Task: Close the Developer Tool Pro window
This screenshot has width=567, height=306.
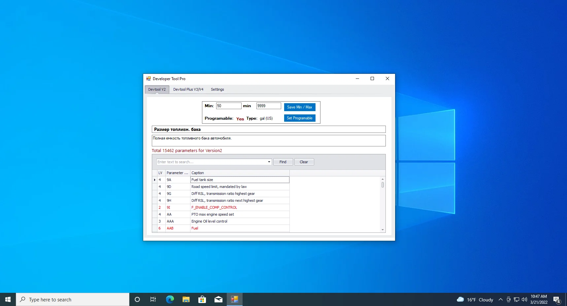Action: tap(387, 78)
